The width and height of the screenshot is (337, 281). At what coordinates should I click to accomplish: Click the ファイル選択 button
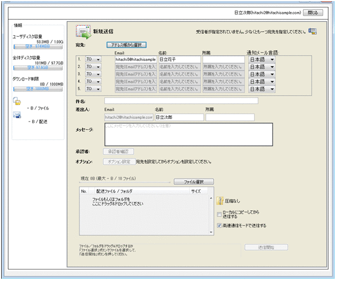pyautogui.click(x=194, y=182)
